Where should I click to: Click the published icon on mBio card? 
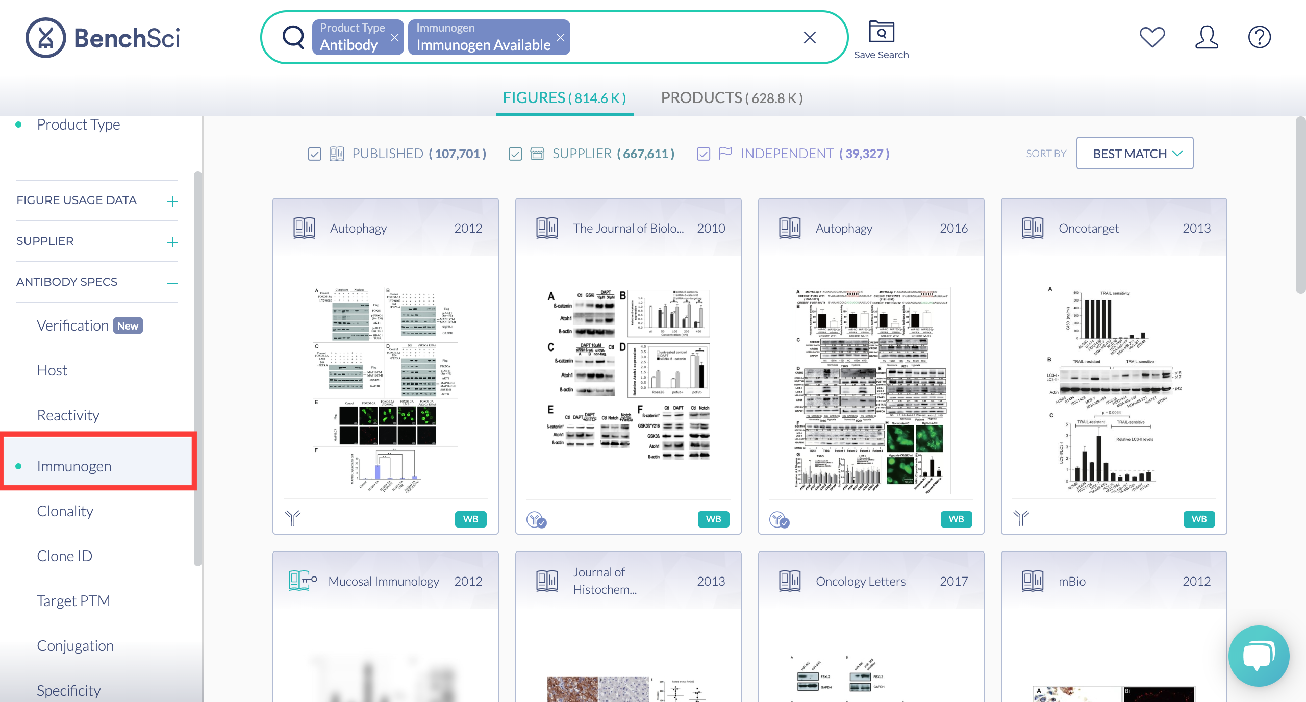1033,581
